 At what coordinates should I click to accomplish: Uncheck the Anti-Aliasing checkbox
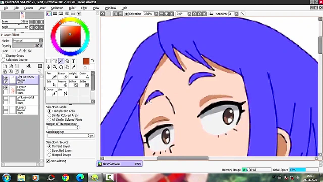pos(48,161)
